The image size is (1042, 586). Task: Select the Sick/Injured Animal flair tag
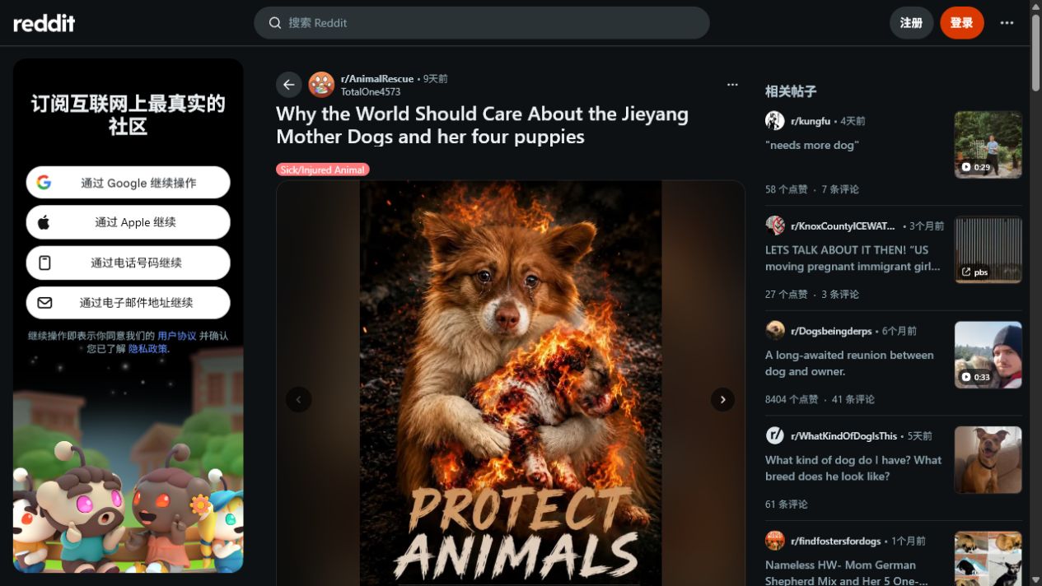[x=323, y=170]
